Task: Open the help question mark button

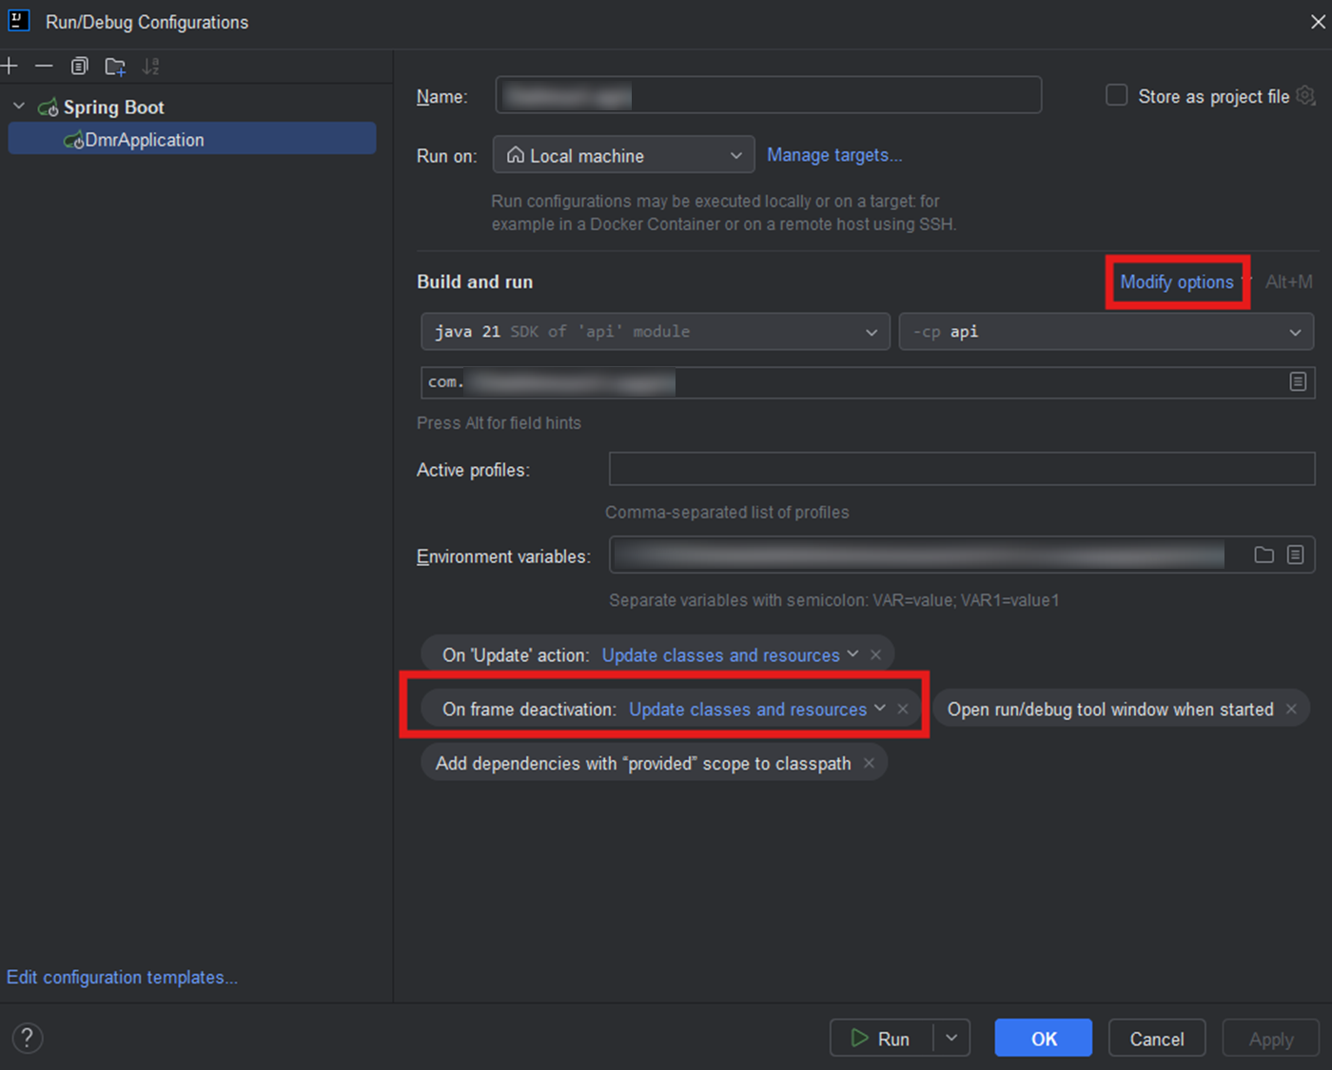Action: click(x=28, y=1038)
